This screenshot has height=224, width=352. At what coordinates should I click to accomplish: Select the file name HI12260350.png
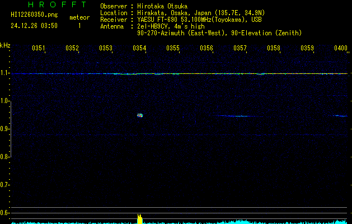click(x=34, y=15)
